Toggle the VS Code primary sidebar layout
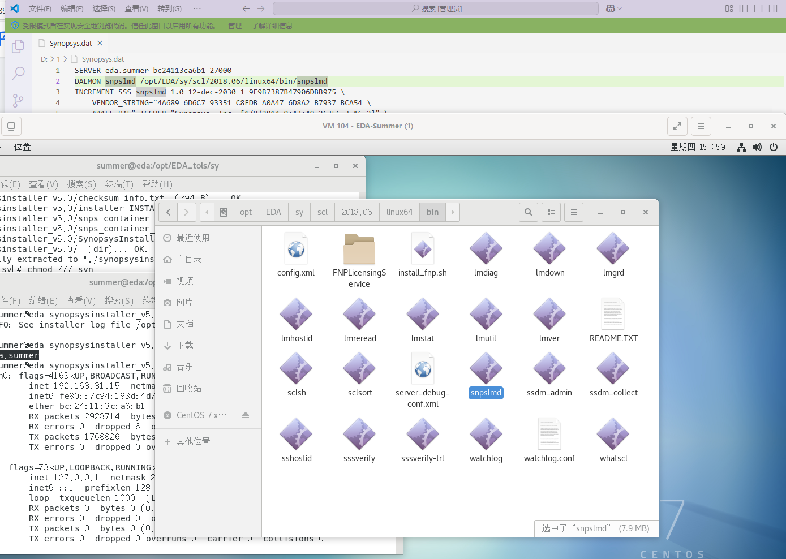 pyautogui.click(x=744, y=8)
